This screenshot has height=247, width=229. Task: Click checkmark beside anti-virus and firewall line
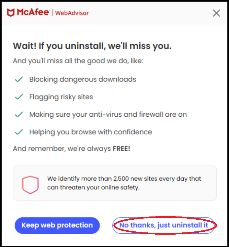coord(19,114)
